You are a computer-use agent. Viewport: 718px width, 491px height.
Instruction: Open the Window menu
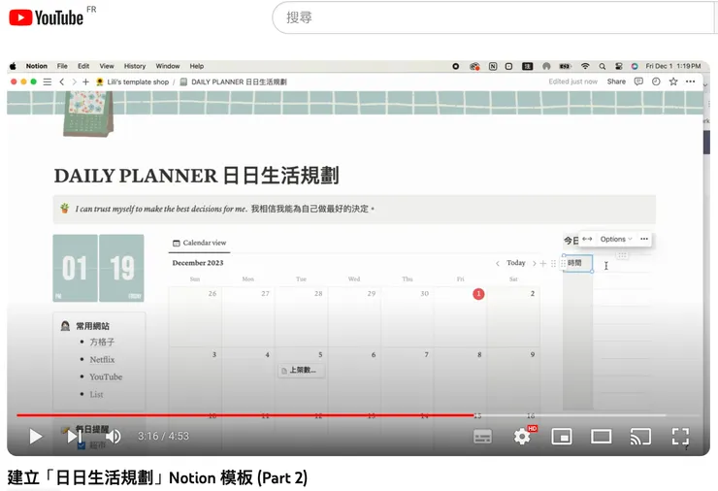click(168, 66)
